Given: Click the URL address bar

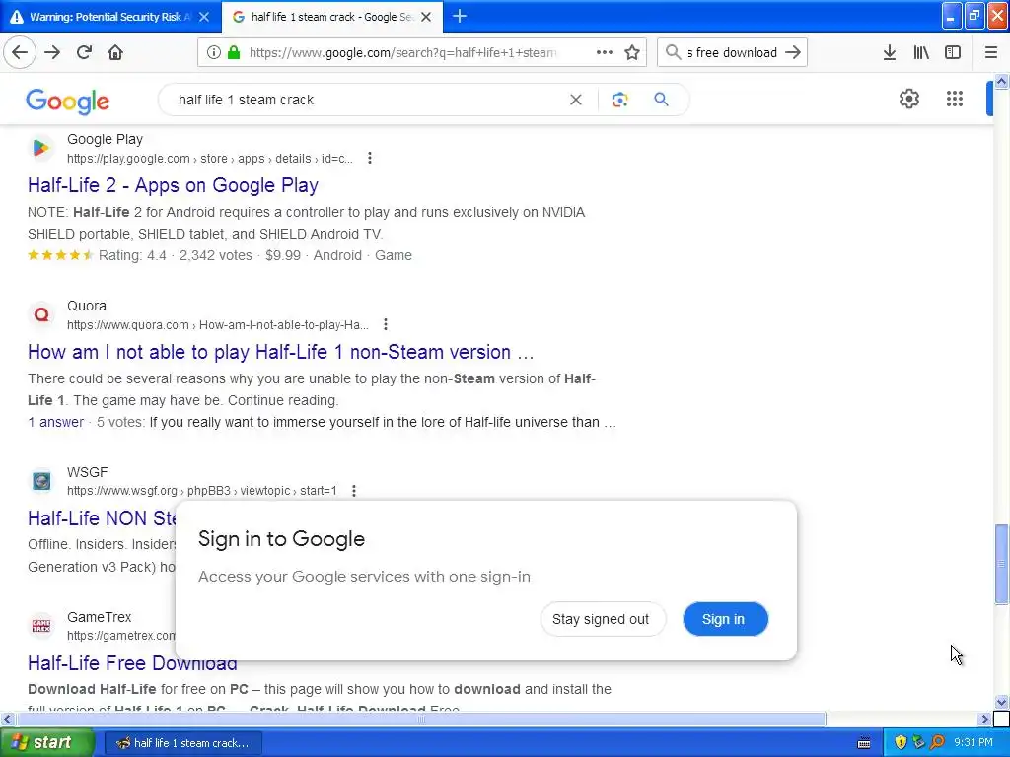Looking at the screenshot, I should pyautogui.click(x=402, y=52).
